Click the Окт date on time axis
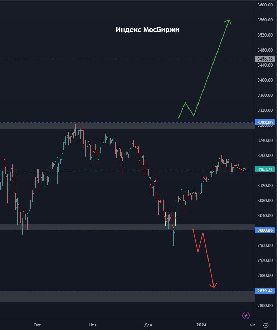 click(x=37, y=325)
